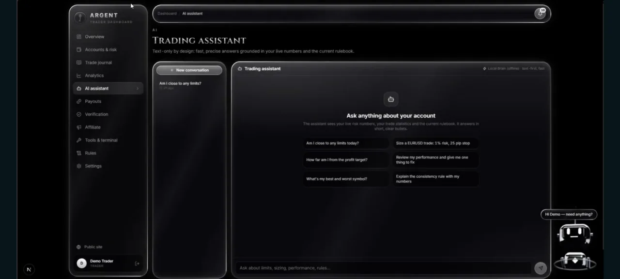Open Tools & terminal
620x279 pixels.
(108, 140)
